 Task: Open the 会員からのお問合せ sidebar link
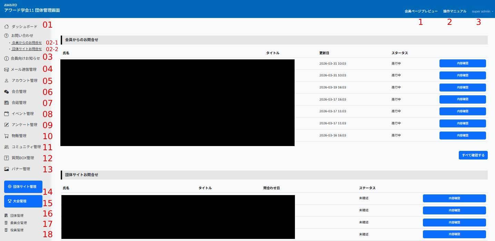point(27,43)
